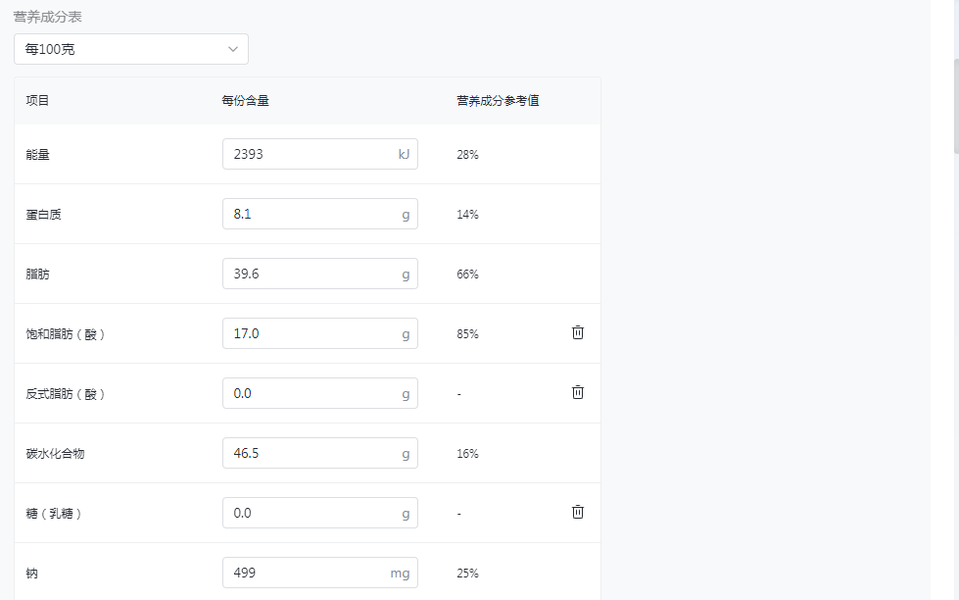
Task: Focus the 蛋白质 field with 8.1
Action: [309, 214]
